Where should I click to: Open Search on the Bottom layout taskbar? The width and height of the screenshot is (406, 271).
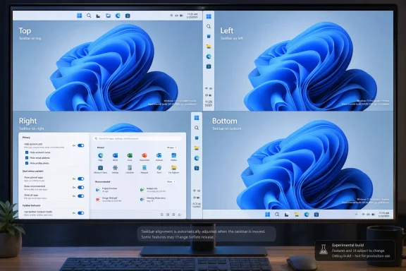pos(277,215)
